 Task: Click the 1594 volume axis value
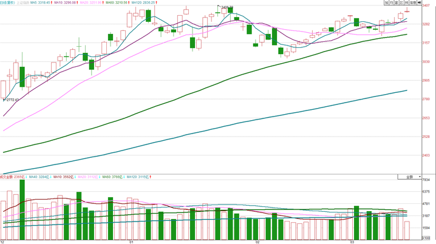click(426, 228)
